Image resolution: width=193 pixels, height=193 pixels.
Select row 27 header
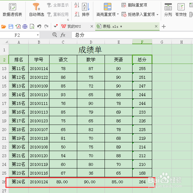(x=4, y=191)
